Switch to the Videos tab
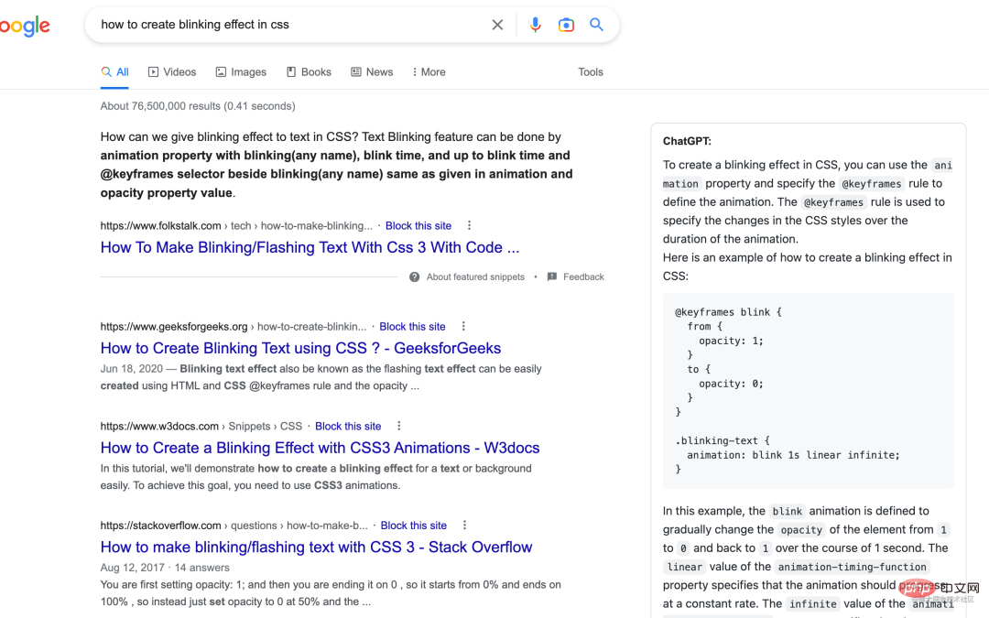The height and width of the screenshot is (618, 989). pyautogui.click(x=172, y=72)
